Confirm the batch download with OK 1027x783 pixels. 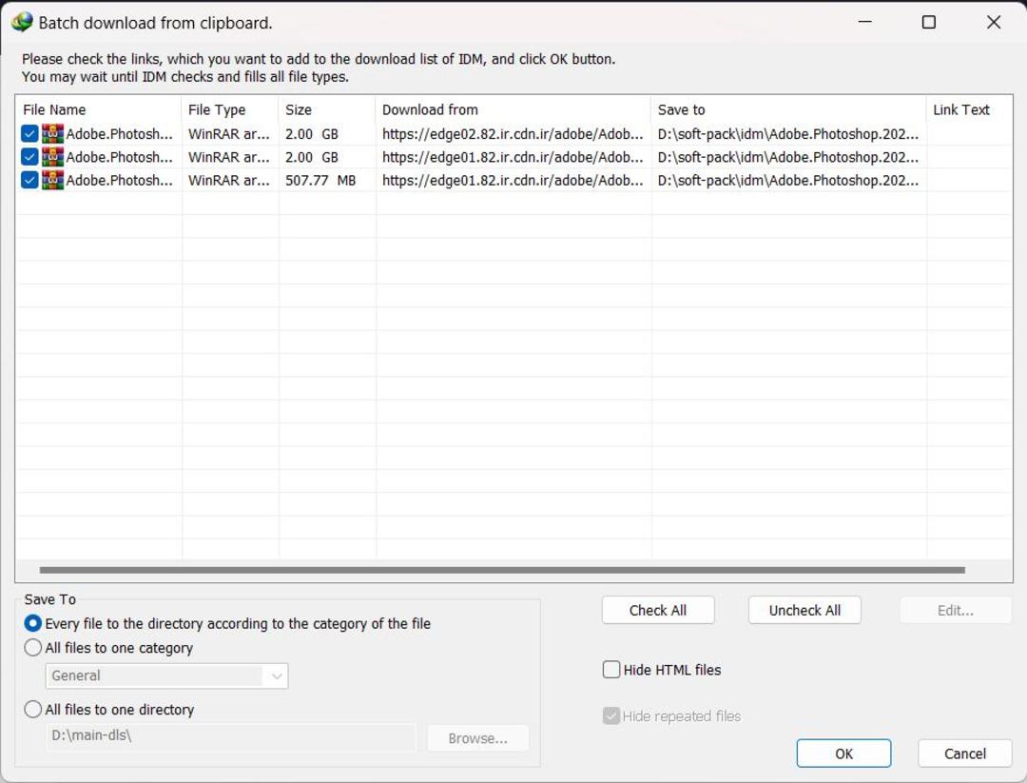[843, 754]
